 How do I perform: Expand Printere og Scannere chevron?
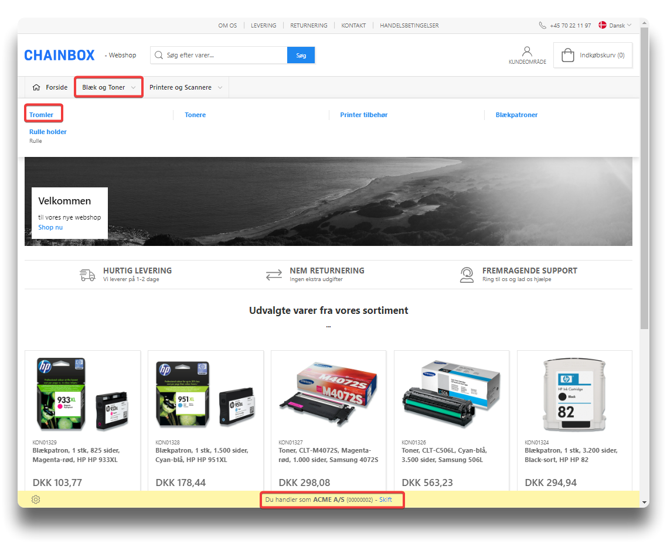point(220,88)
